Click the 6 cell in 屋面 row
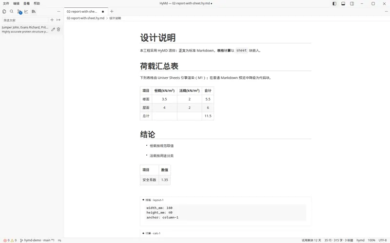 208,107
